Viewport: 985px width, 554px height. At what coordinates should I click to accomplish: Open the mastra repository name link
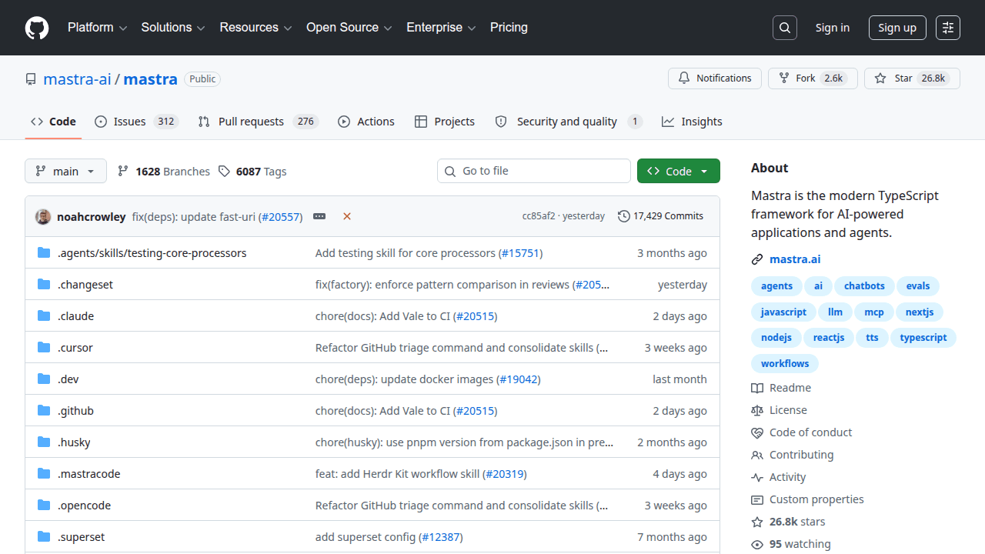coord(151,78)
